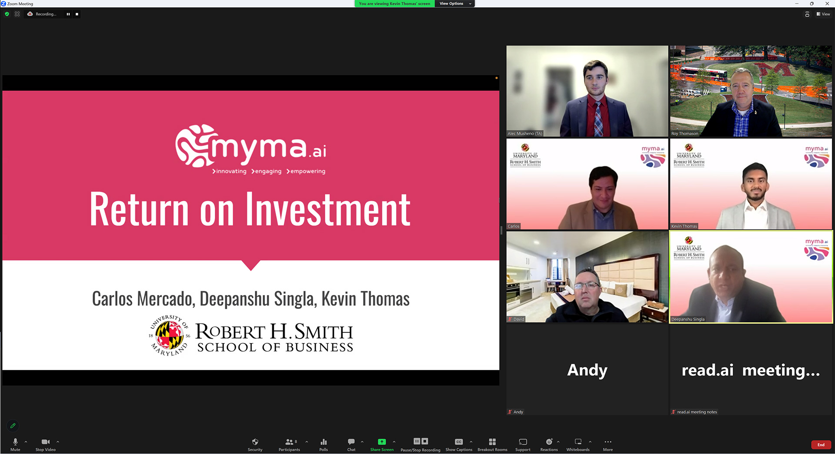Viewport: 835px width, 454px height.
Task: Open the Chat bubble icon
Action: (351, 442)
